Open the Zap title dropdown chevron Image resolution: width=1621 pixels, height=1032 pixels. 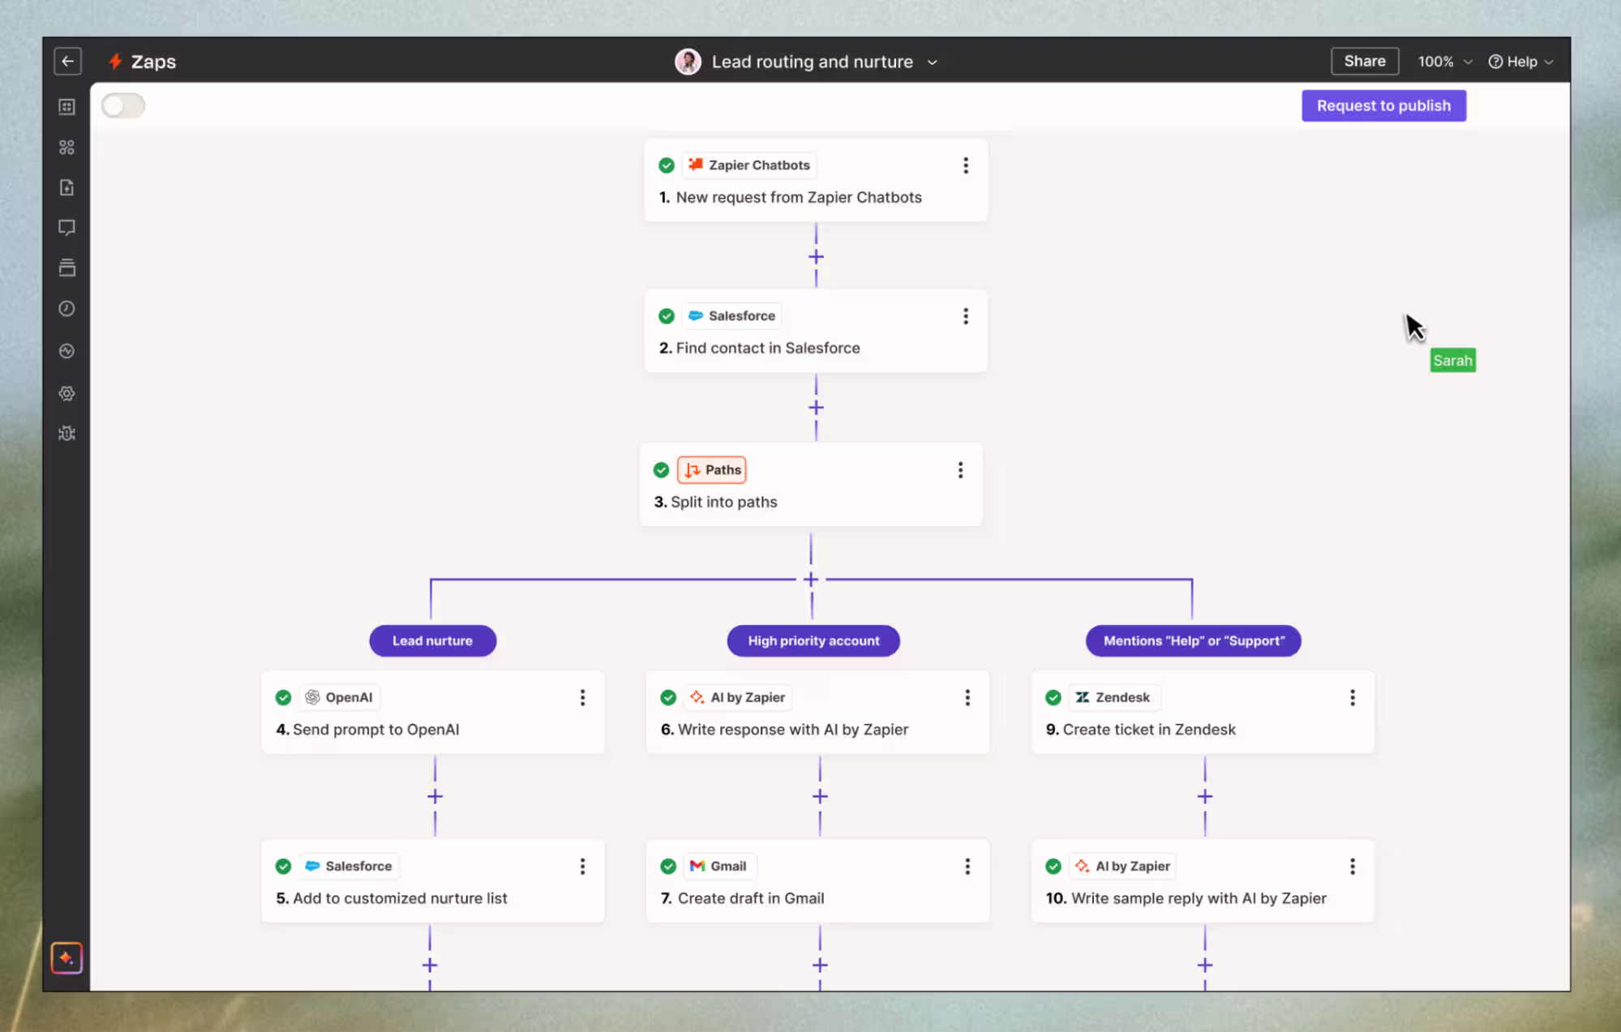933,62
